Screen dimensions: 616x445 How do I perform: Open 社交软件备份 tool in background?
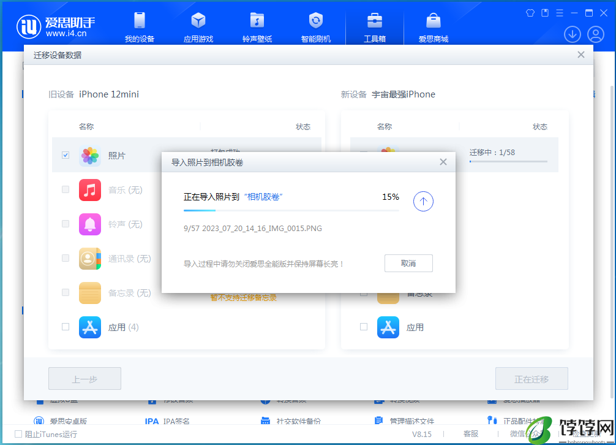pos(291,421)
